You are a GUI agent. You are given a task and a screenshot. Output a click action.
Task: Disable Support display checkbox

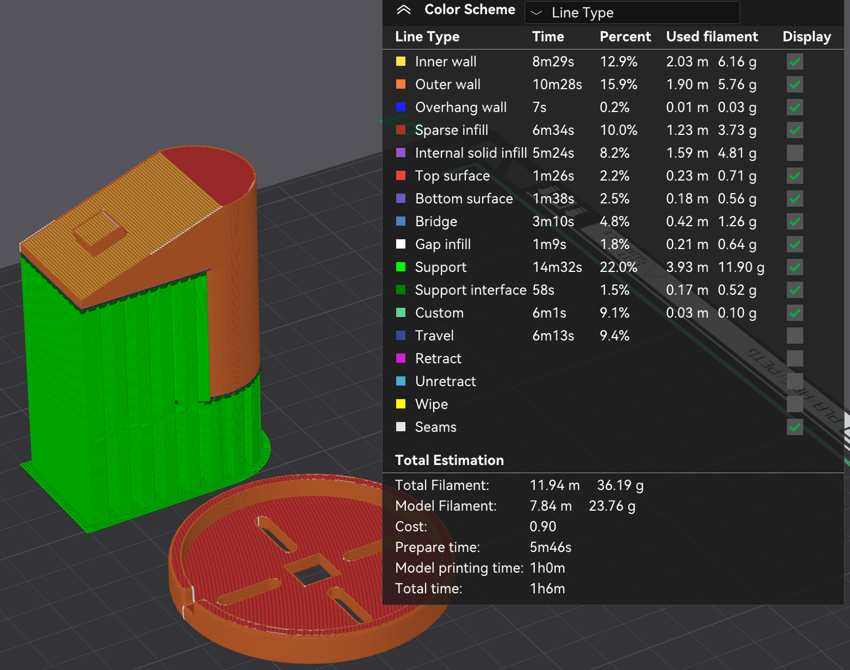click(795, 267)
